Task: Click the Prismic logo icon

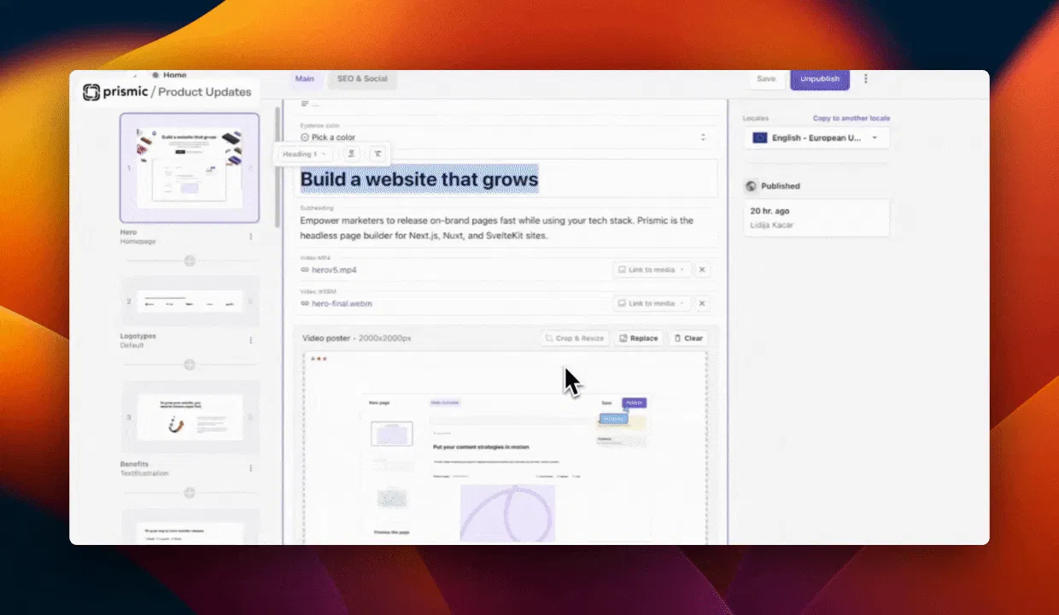Action: (x=92, y=92)
